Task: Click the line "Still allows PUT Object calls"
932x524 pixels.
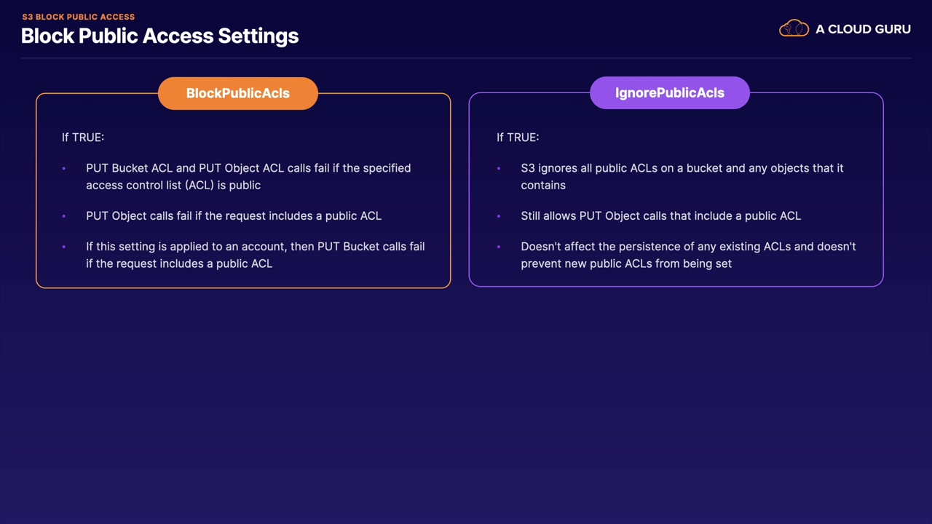Action: [660, 216]
